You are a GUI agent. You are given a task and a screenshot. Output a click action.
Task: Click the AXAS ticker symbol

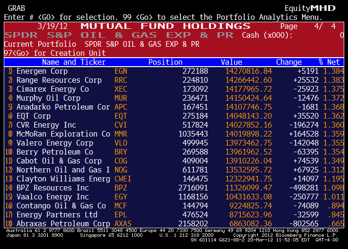(x=123, y=223)
